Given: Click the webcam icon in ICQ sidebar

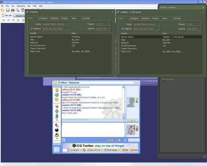Looking at the screenshot, I should point(57,111).
